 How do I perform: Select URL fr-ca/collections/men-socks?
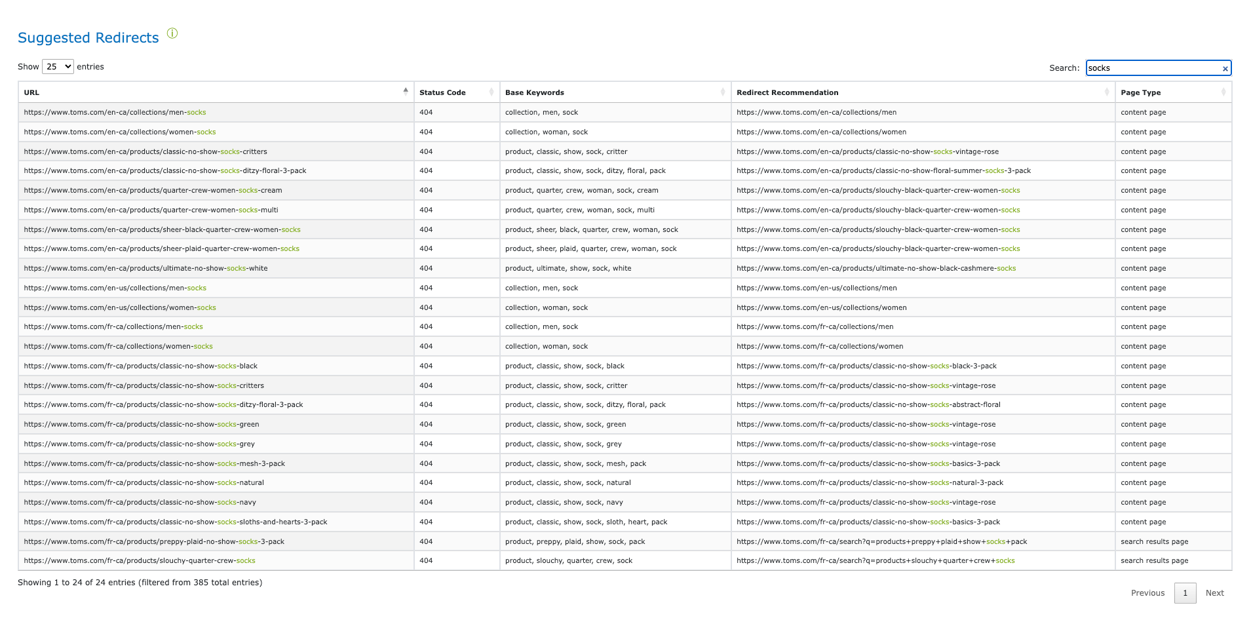(113, 326)
